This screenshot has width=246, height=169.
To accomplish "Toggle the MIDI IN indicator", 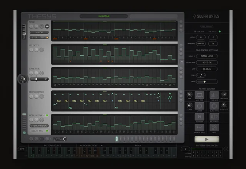I will [195, 31].
